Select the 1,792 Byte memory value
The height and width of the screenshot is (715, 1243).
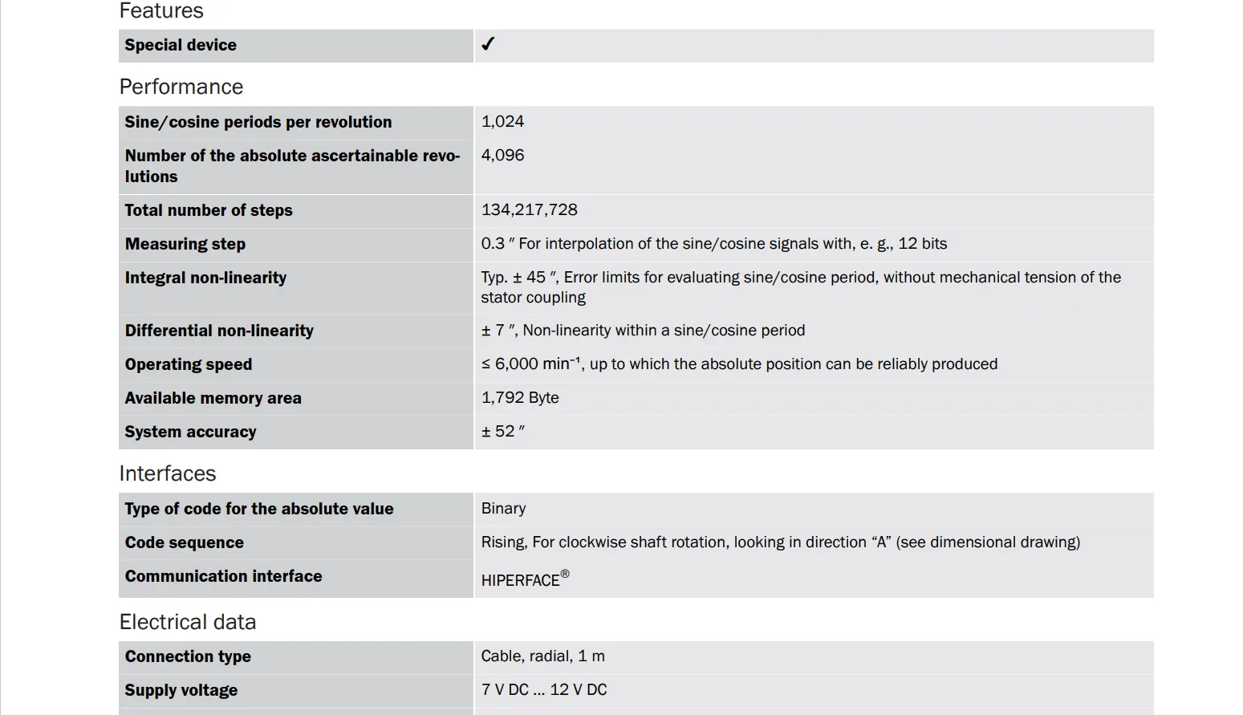tap(520, 398)
